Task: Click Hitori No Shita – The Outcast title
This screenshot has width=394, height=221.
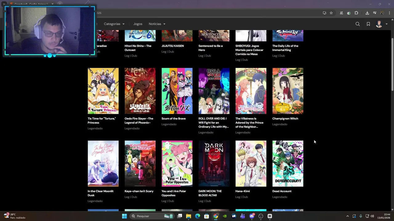Action: click(138, 48)
